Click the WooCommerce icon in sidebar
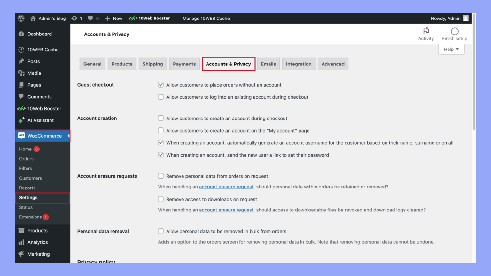491x276 pixels. [x=21, y=135]
